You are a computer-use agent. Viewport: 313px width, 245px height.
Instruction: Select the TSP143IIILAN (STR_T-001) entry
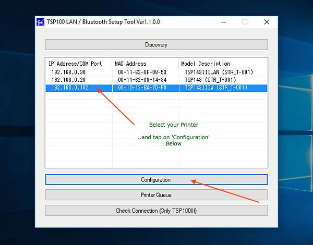coord(219,72)
